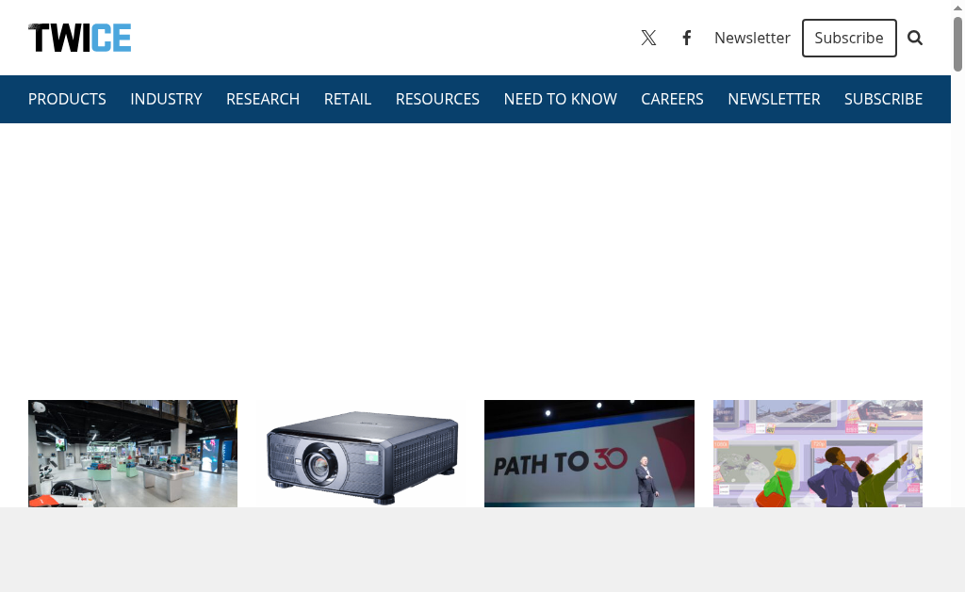Open the RETAIL menu
The image size is (965, 592).
[x=348, y=99]
